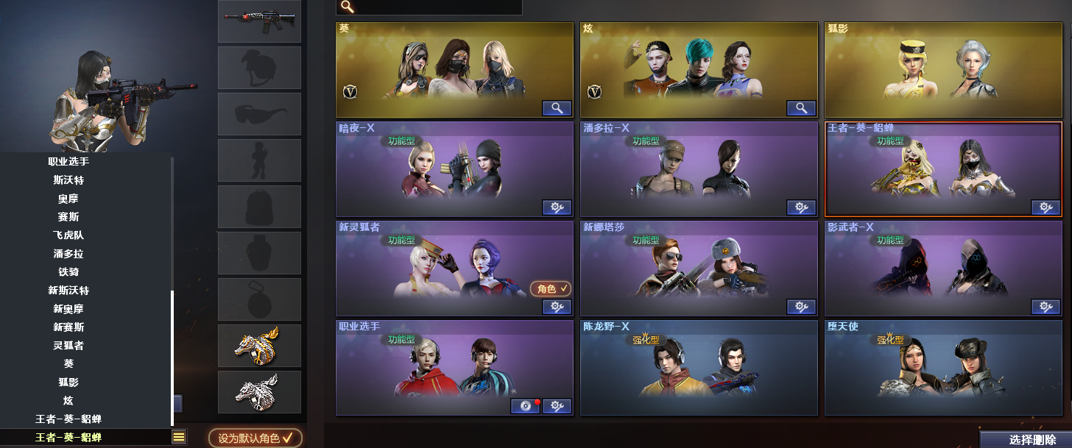The height and width of the screenshot is (448, 1072).
Task: Expand the 王者-葵-貂蝉 selected combo box
Action: point(85,438)
